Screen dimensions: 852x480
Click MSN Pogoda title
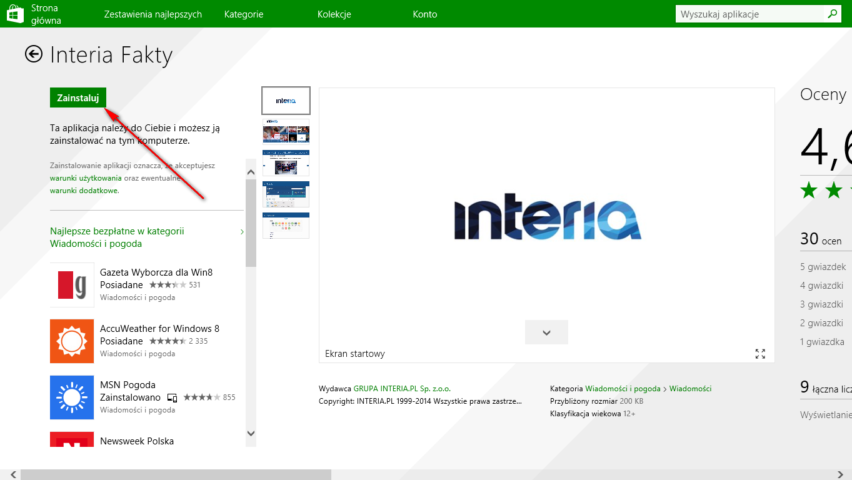[x=128, y=385]
